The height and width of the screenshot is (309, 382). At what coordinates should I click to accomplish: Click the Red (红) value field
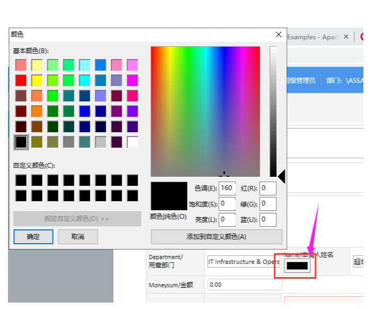click(268, 188)
